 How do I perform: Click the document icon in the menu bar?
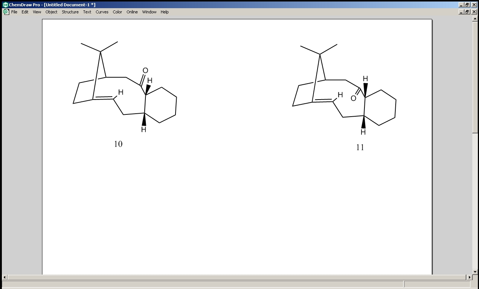click(6, 12)
